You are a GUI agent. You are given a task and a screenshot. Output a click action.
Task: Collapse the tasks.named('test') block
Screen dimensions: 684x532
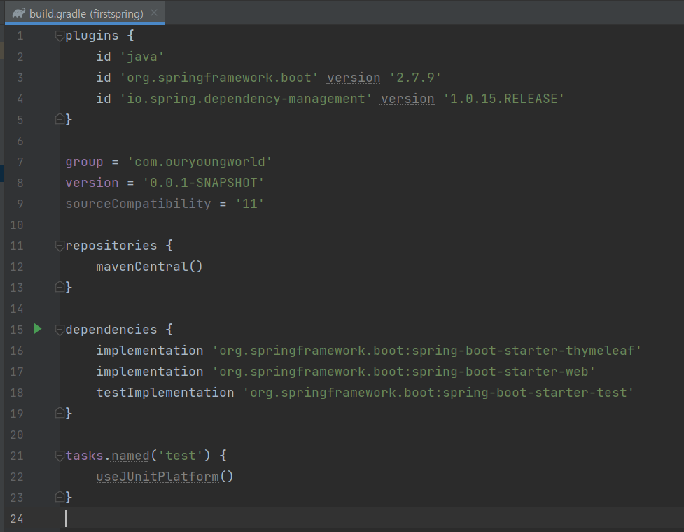(x=60, y=456)
